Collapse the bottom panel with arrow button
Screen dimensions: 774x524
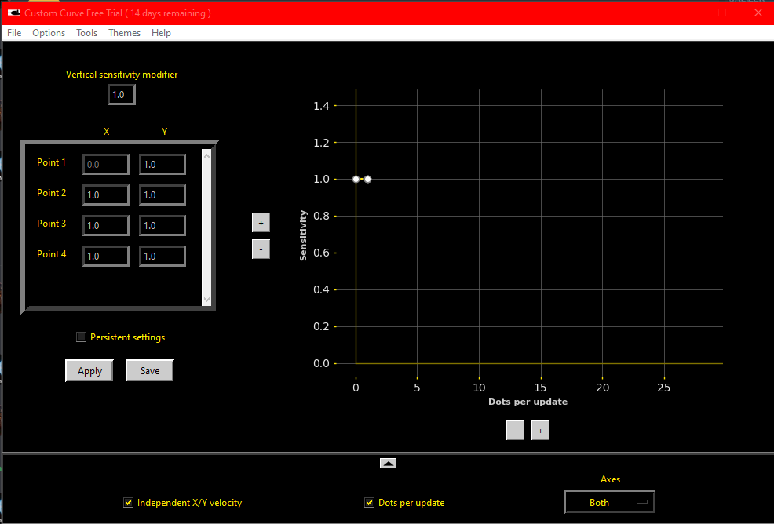point(388,464)
